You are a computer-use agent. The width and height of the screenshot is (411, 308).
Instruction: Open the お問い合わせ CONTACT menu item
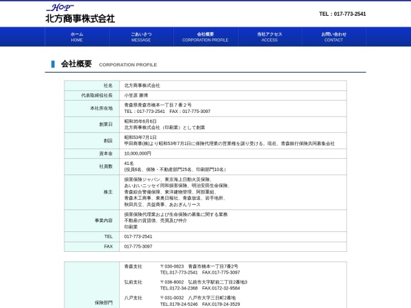click(334, 37)
